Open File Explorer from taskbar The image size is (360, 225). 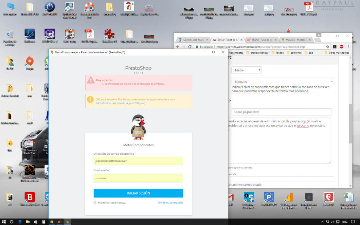tap(28, 222)
